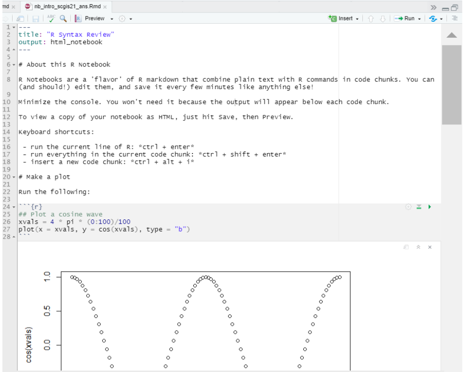465x372 pixels.
Task: Click the save document floppy icon
Action: (36, 18)
